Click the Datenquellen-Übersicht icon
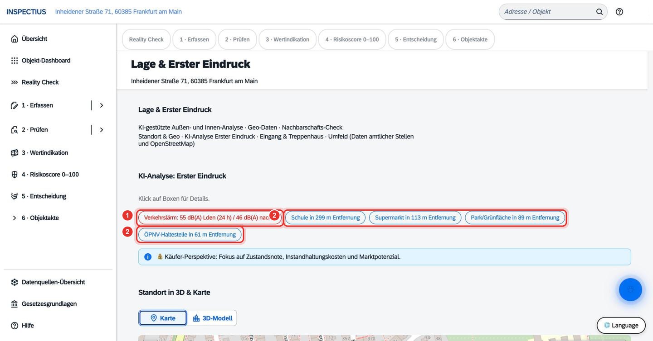653x341 pixels. point(15,282)
